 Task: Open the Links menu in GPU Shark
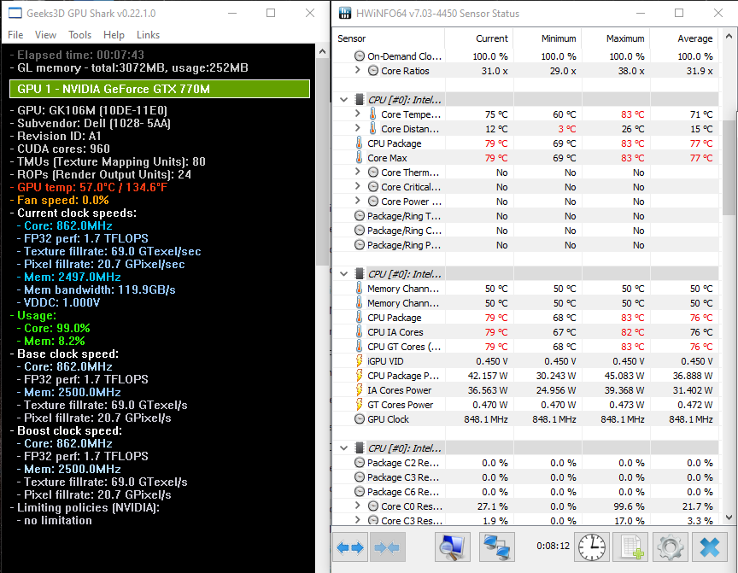point(149,35)
